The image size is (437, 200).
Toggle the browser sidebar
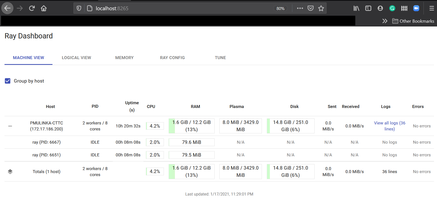[x=368, y=8]
